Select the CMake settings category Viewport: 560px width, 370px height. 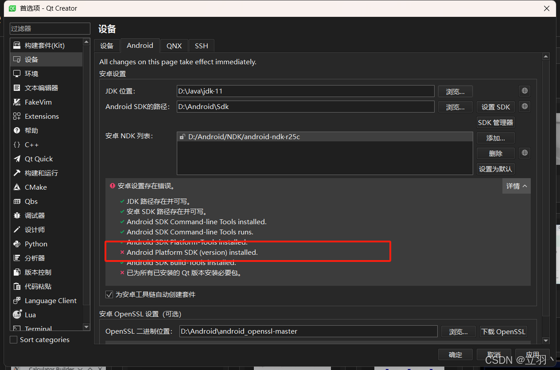[35, 187]
